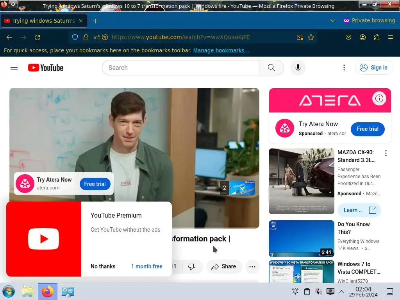
Task: Open the Windows Start orb
Action: (9, 291)
